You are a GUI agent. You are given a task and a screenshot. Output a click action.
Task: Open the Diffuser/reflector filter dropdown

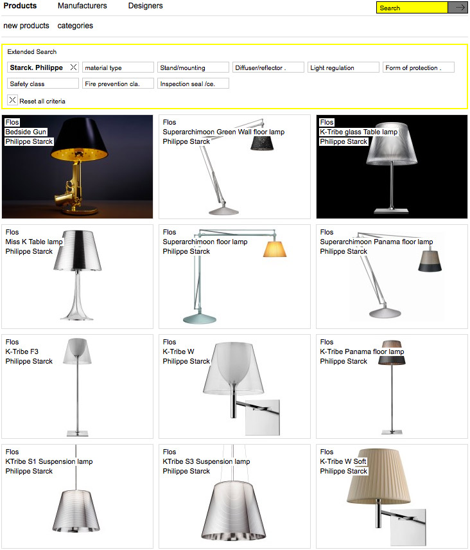click(268, 67)
